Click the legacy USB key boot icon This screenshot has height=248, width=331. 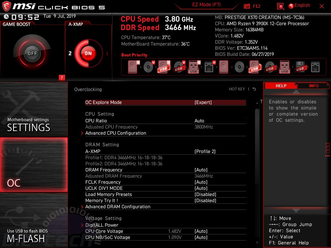pyautogui.click(x=285, y=67)
